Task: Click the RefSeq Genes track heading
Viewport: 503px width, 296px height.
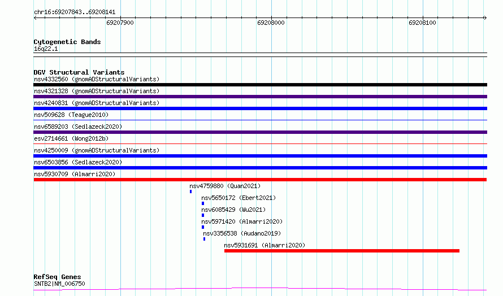Action: pos(58,277)
